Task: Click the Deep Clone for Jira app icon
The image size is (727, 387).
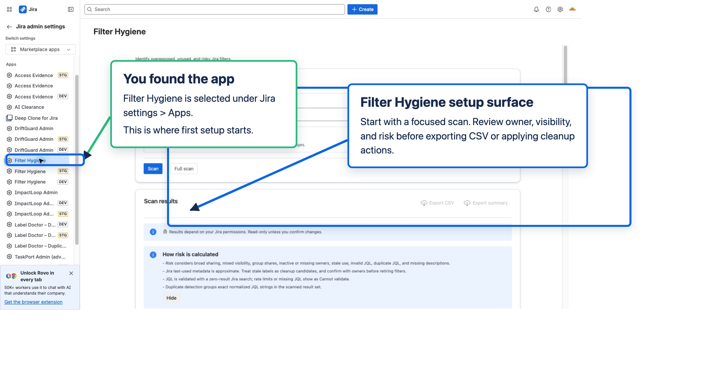Action: point(9,118)
